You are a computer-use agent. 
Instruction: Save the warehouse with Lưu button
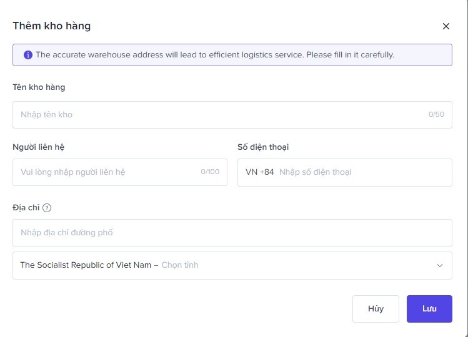point(429,309)
